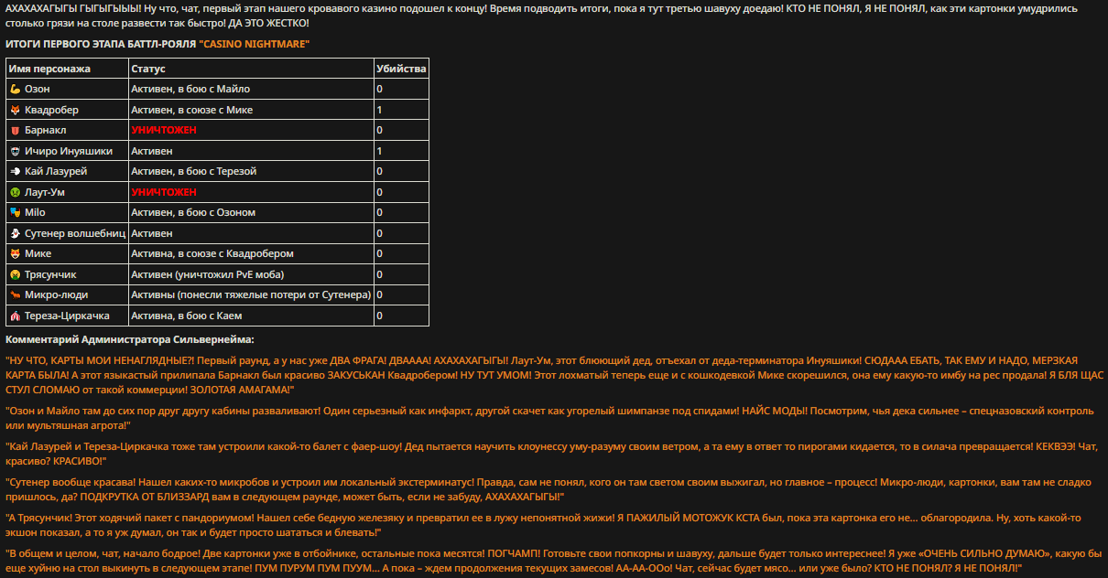The width and height of the screenshot is (1108, 578).
Task: Click the status 'Активен, в бою с Терезой'
Action: (194, 171)
